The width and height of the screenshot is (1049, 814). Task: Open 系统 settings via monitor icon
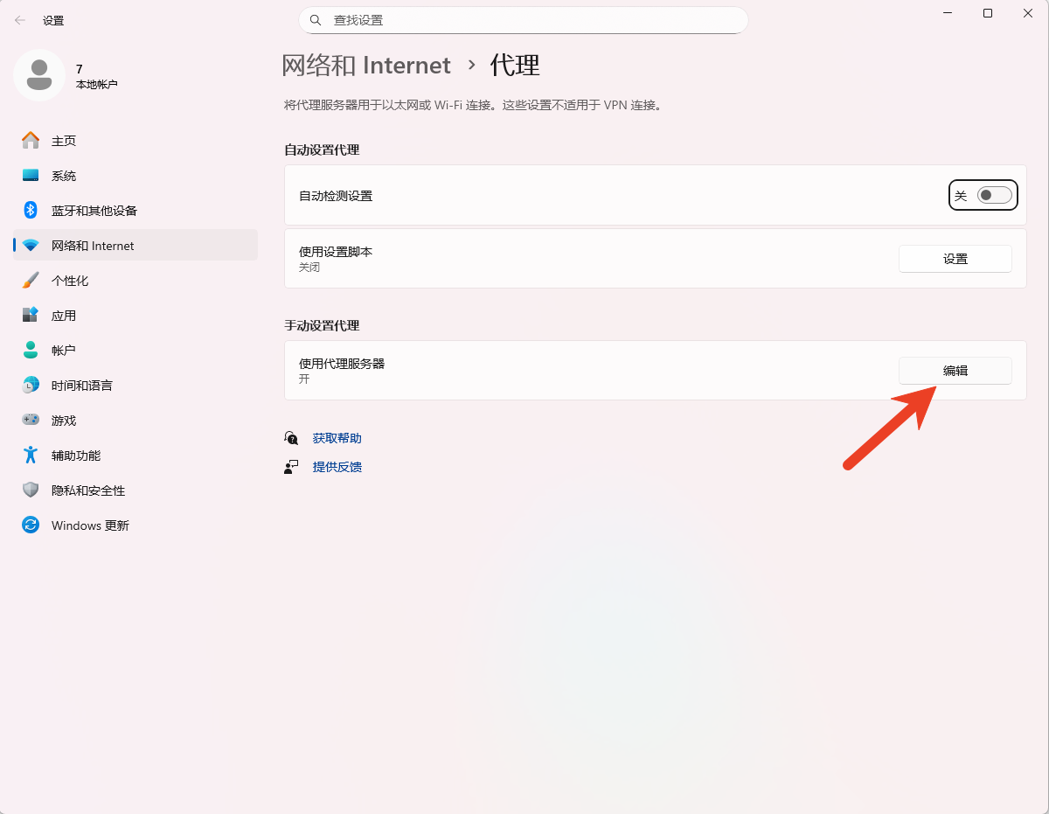coord(31,176)
